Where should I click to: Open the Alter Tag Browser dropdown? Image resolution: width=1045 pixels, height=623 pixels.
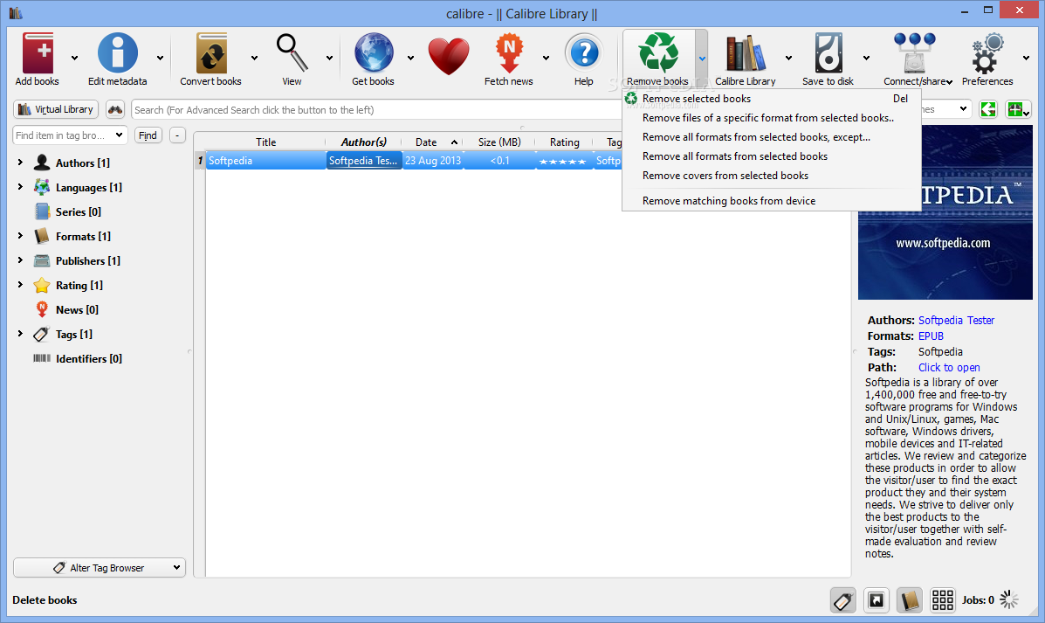(100, 568)
